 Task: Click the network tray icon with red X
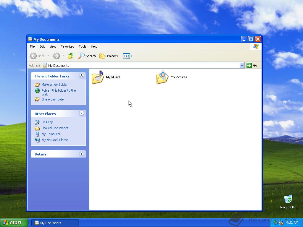(x=281, y=223)
